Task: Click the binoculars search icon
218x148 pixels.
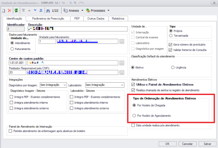Action: [x=48, y=10]
